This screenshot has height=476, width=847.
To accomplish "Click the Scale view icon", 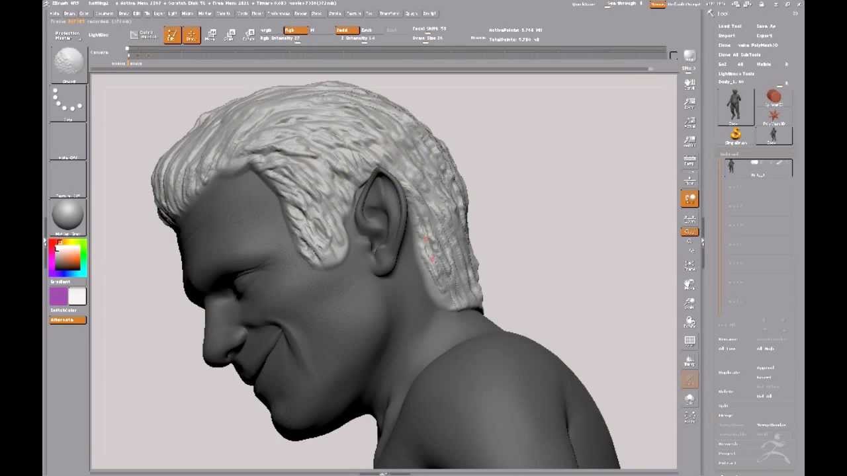I will [x=690, y=303].
